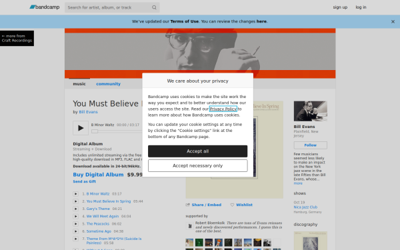
Task: Open the Nica Jazz Club show link
Action: [x=305, y=207]
